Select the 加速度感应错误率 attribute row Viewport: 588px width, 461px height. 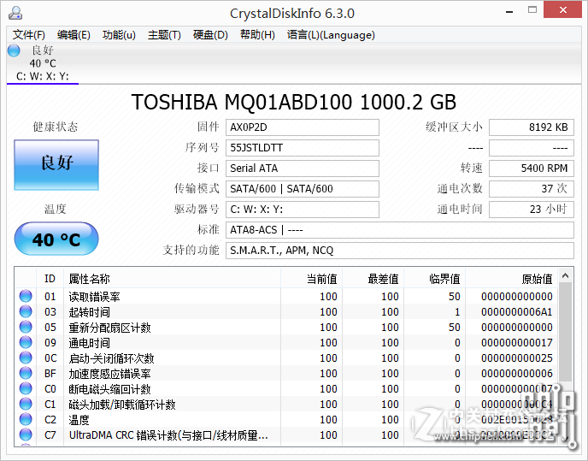pos(286,373)
